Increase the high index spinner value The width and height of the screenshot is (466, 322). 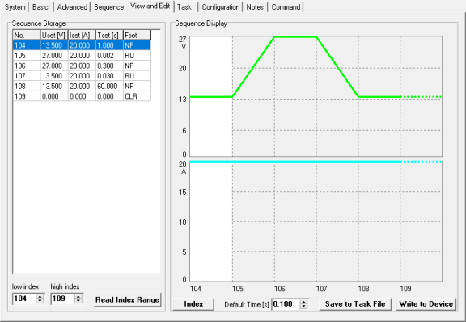78,296
